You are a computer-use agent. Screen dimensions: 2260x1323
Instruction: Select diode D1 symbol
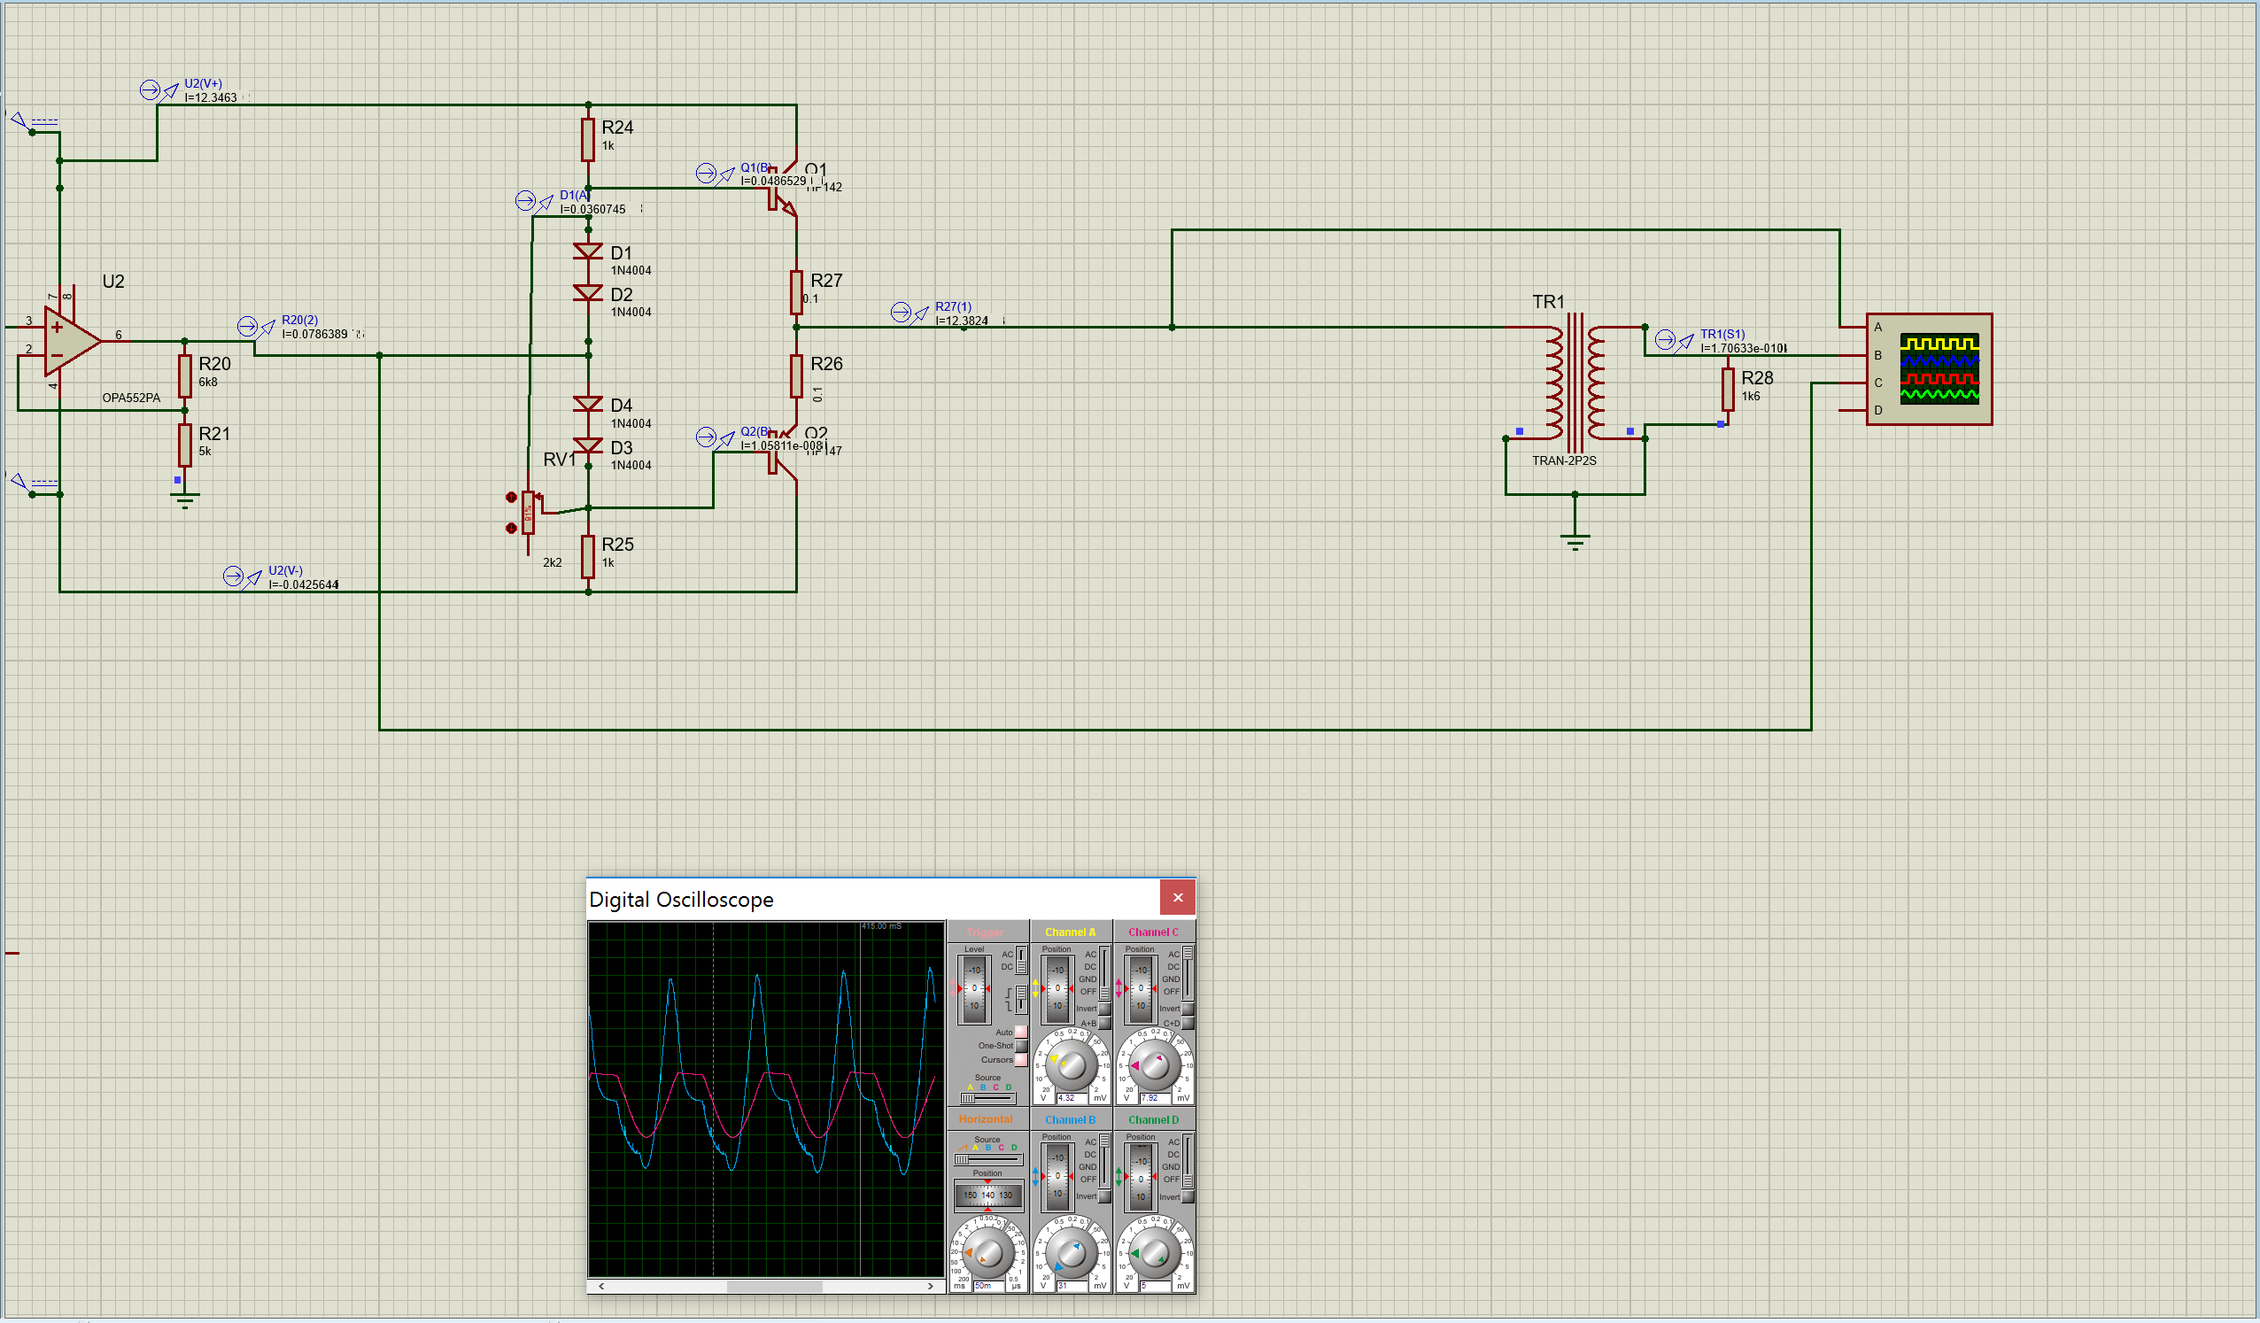coord(588,252)
